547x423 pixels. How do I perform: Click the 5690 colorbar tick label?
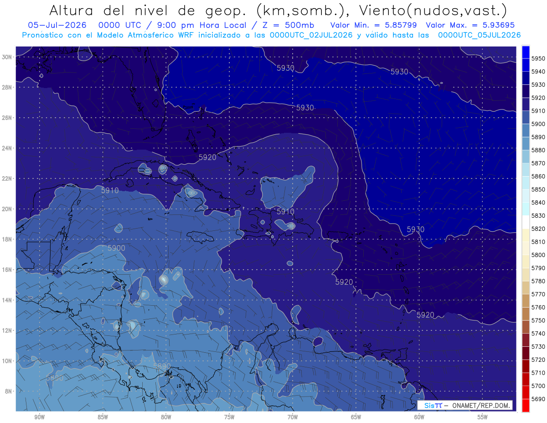point(538,399)
